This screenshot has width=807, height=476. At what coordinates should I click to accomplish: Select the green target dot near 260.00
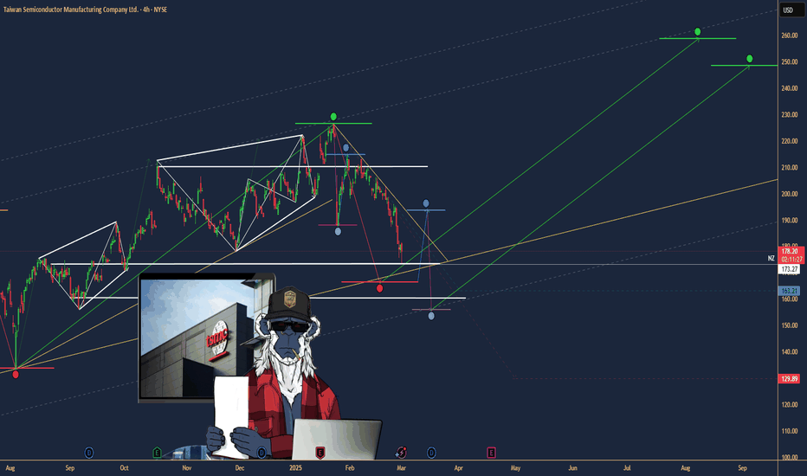[697, 32]
